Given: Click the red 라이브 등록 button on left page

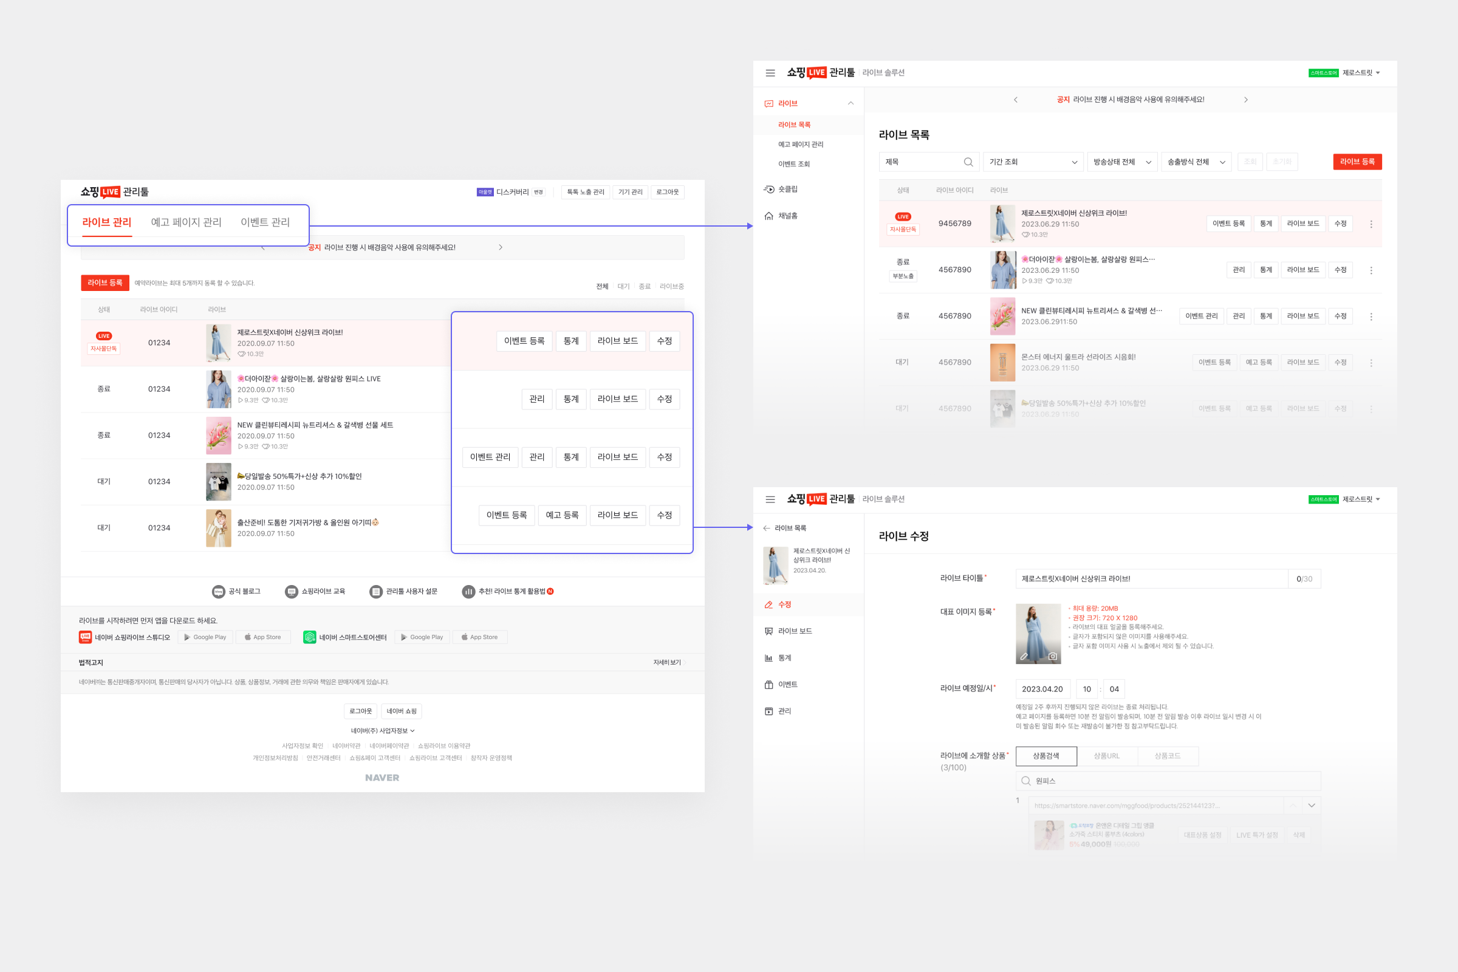Looking at the screenshot, I should tap(104, 282).
